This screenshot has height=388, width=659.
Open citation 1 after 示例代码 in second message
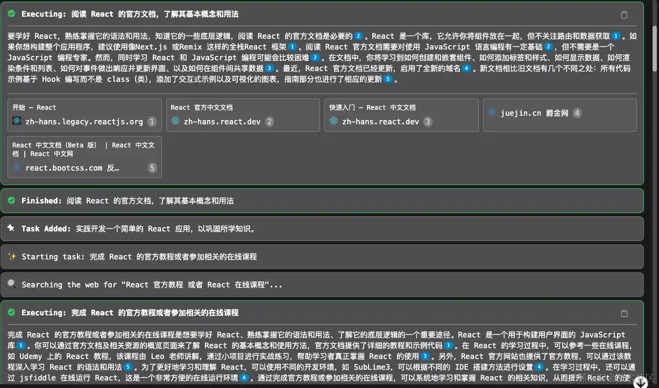pos(449,345)
